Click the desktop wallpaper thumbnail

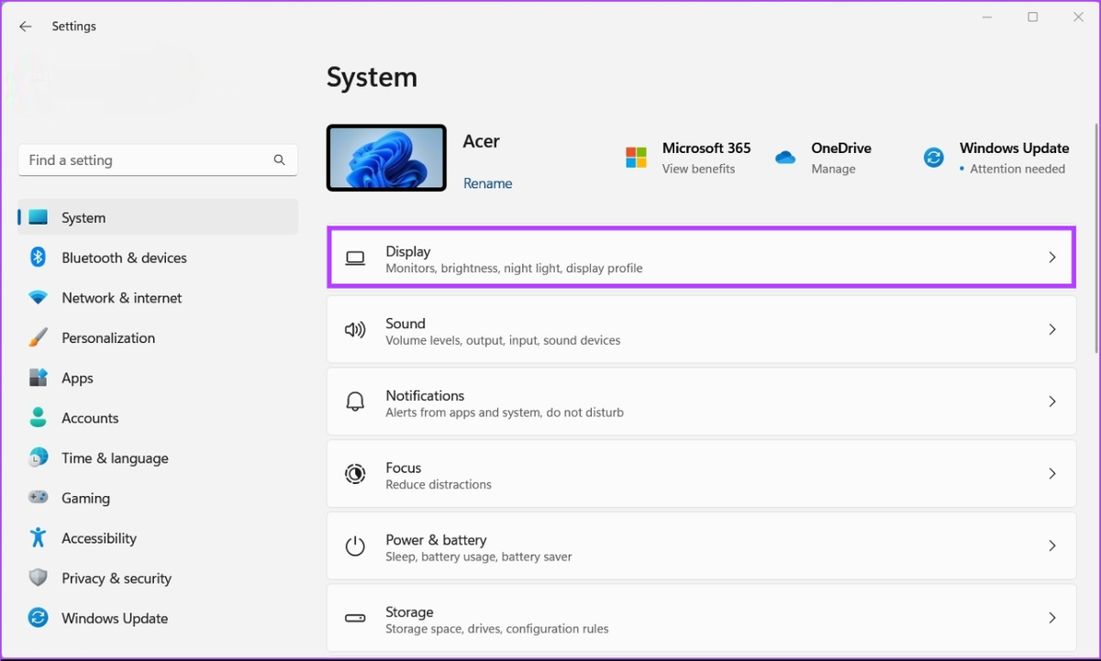(386, 158)
